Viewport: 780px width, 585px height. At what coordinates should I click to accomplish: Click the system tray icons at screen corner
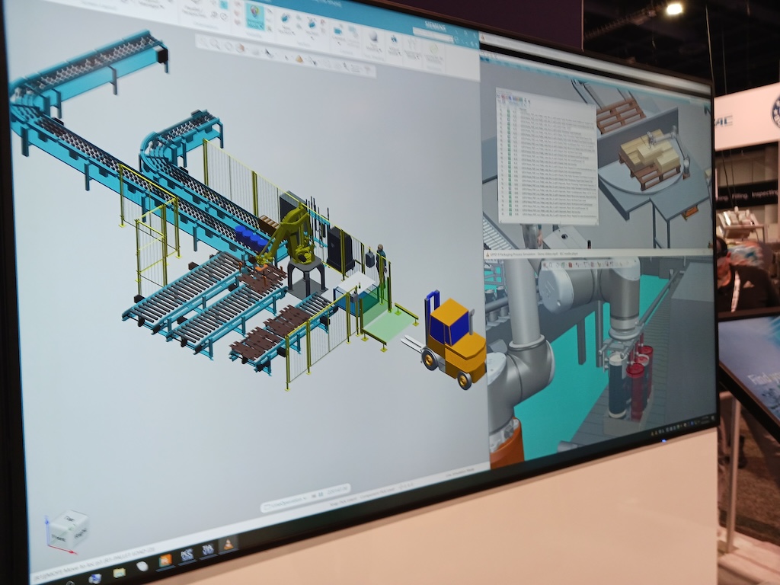coord(682,427)
